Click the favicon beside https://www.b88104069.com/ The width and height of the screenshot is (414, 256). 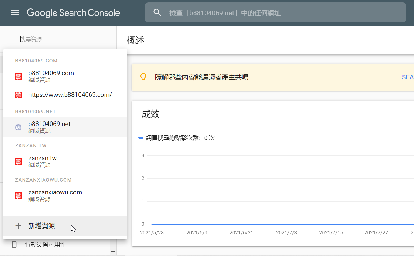pos(18,95)
